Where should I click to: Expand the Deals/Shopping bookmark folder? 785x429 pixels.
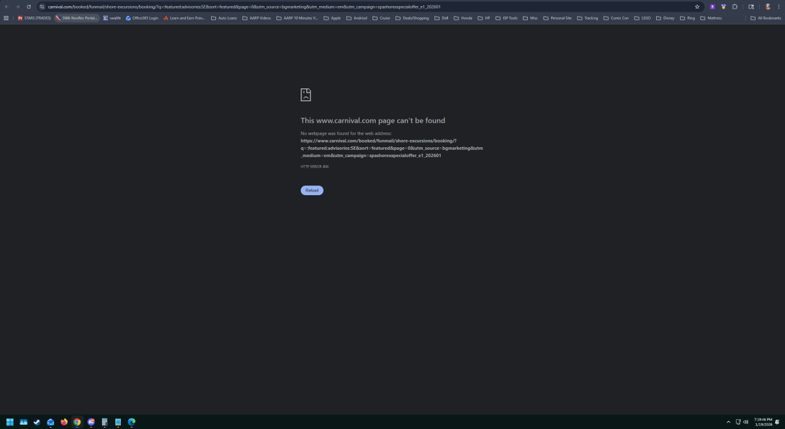[412, 18]
